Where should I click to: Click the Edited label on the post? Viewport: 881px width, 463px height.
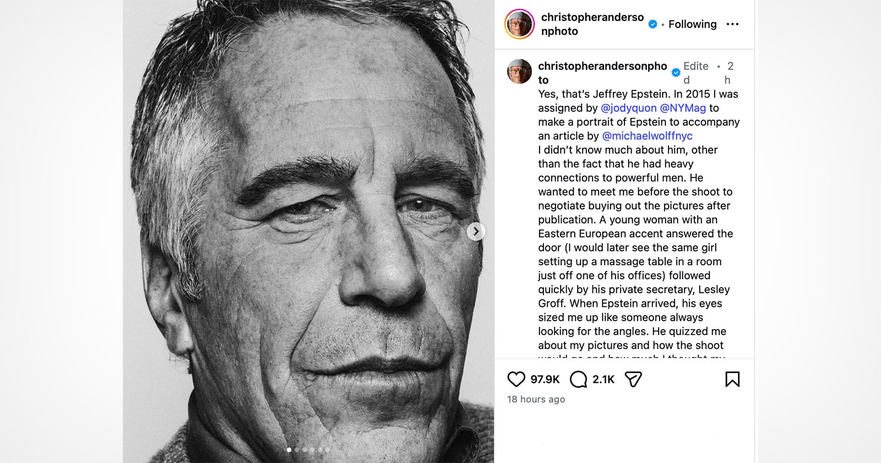coord(695,72)
